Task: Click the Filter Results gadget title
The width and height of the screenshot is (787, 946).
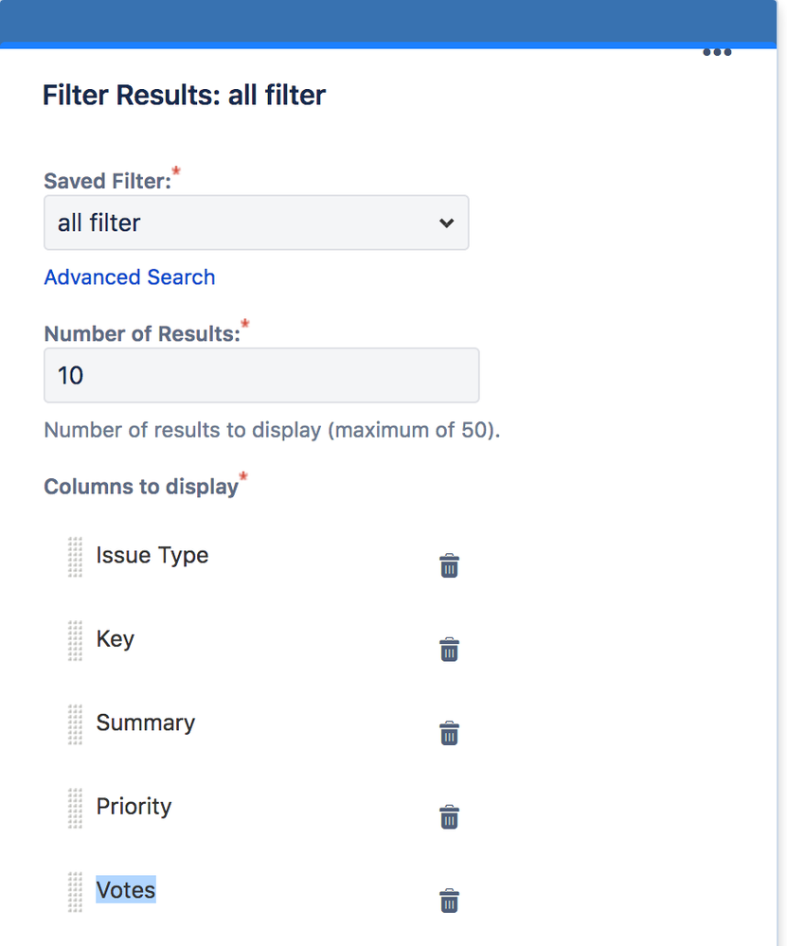Action: pyautogui.click(x=185, y=96)
